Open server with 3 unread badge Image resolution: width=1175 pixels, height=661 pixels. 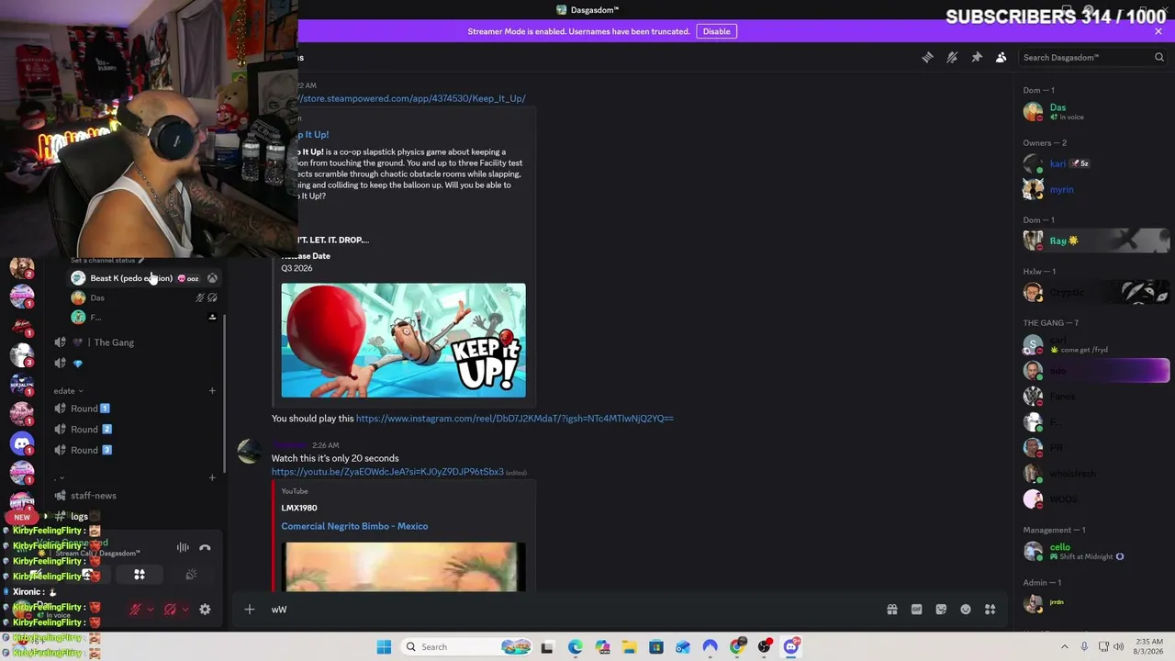click(22, 355)
